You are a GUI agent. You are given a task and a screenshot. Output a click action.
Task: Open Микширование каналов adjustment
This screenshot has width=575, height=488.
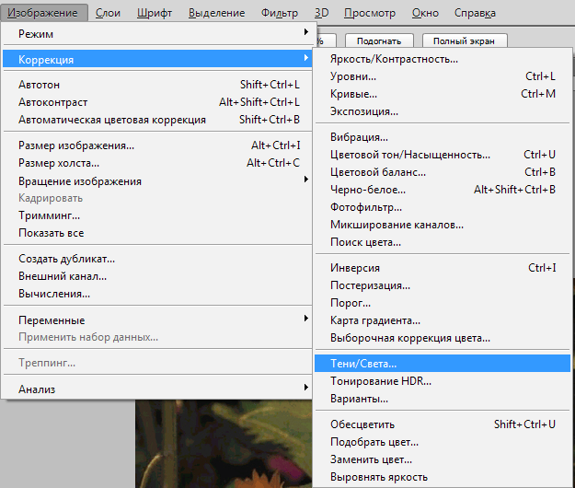(443, 224)
